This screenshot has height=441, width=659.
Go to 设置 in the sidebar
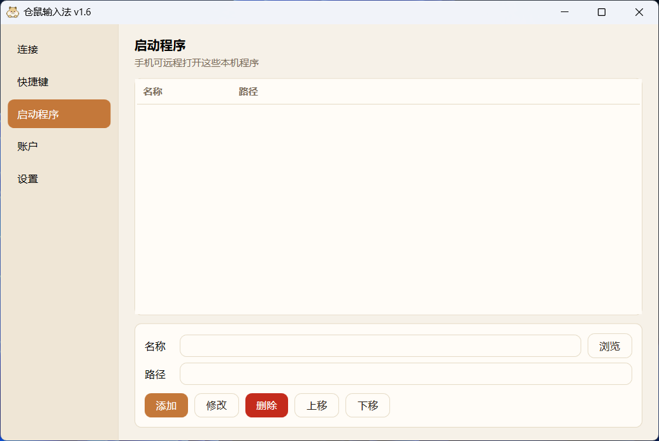[x=59, y=178]
